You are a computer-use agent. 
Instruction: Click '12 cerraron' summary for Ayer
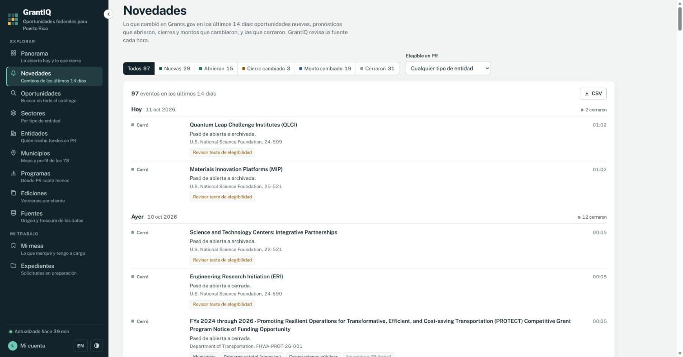[x=592, y=217]
